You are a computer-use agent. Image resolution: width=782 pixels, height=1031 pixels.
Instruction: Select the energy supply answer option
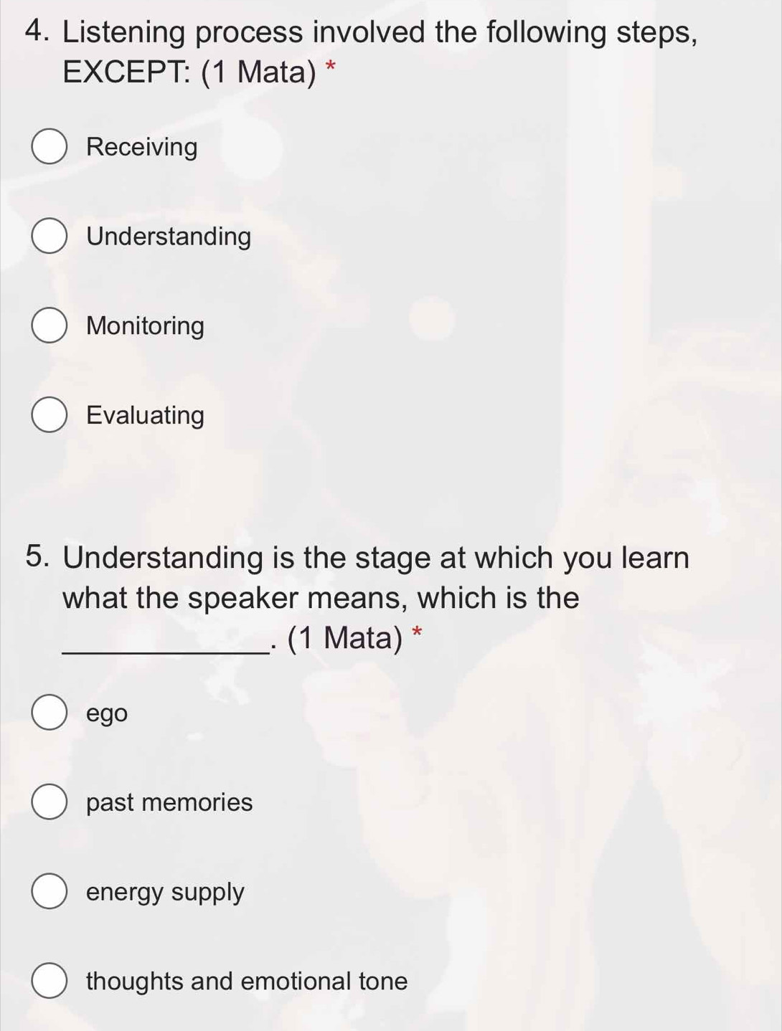[x=49, y=891]
